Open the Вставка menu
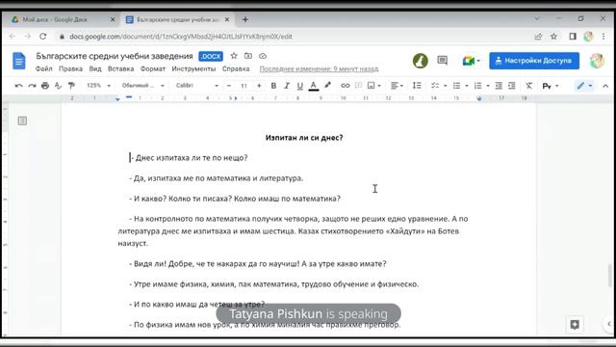The height and width of the screenshot is (347, 616). [121, 68]
